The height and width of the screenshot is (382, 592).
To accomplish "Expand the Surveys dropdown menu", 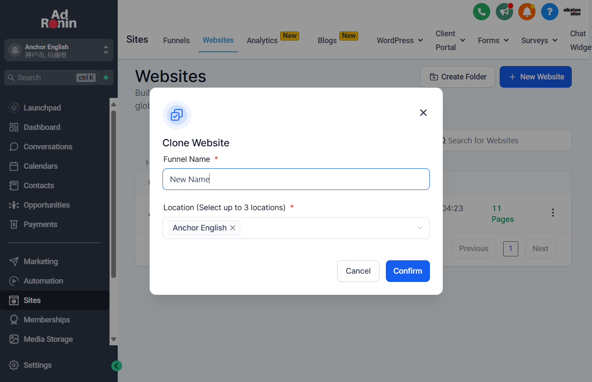I will [539, 41].
